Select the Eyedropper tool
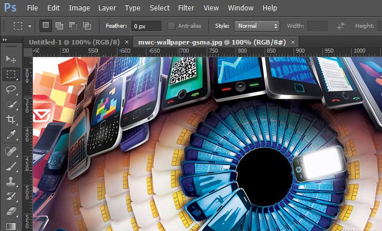The width and height of the screenshot is (382, 231). (11, 134)
